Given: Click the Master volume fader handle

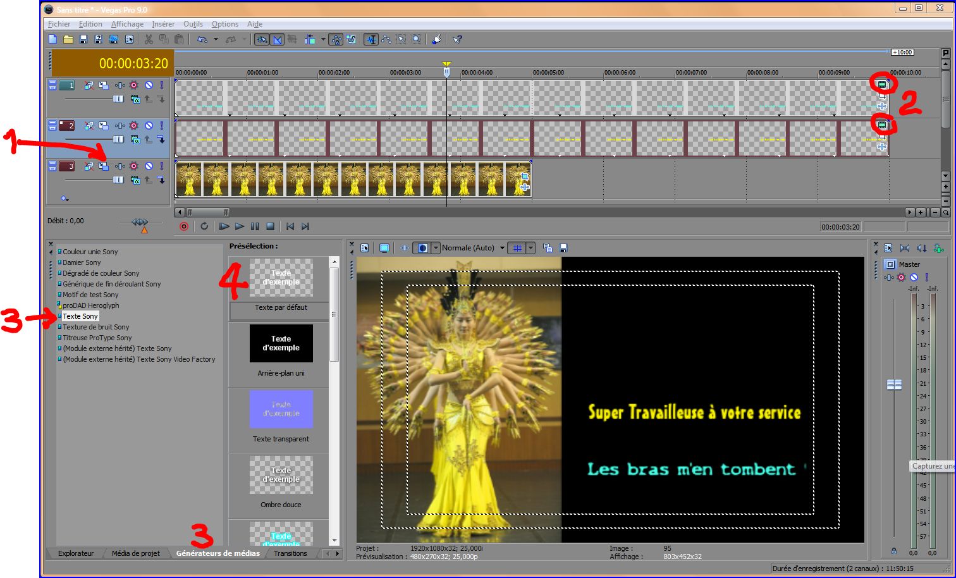Looking at the screenshot, I should [x=894, y=384].
